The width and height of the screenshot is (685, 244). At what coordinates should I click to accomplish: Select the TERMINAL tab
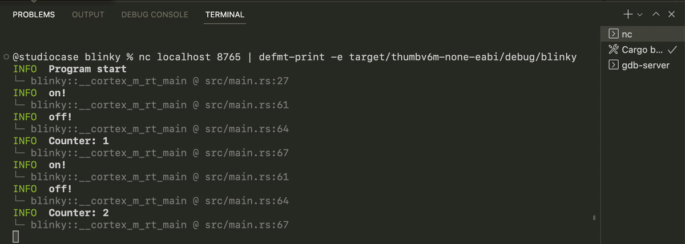(225, 14)
